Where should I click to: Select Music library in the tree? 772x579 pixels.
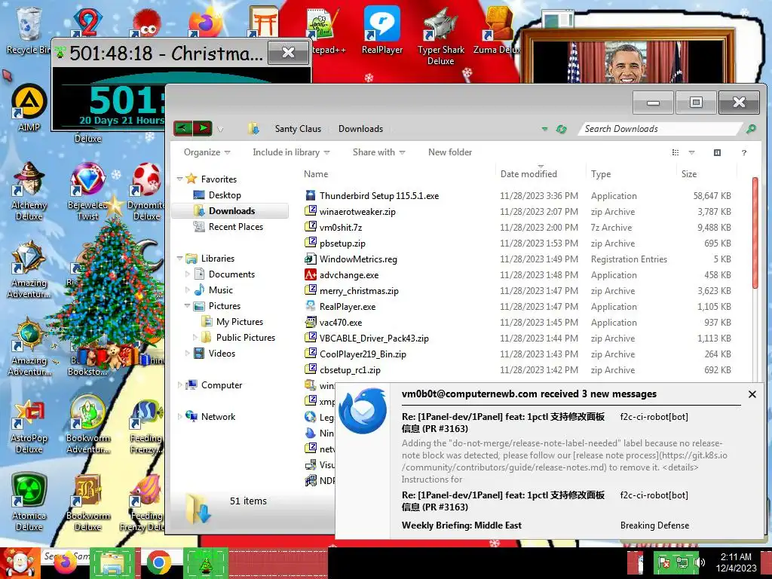click(220, 290)
